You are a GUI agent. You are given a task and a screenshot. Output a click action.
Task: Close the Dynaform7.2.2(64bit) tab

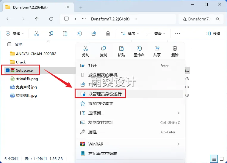(x=68, y=7)
